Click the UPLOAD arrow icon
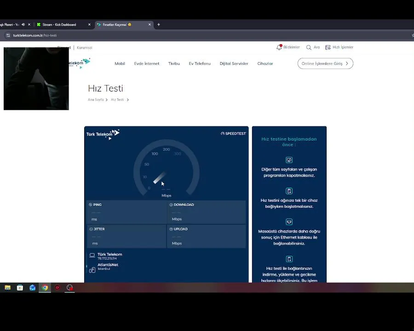The width and height of the screenshot is (414, 331). [171, 229]
